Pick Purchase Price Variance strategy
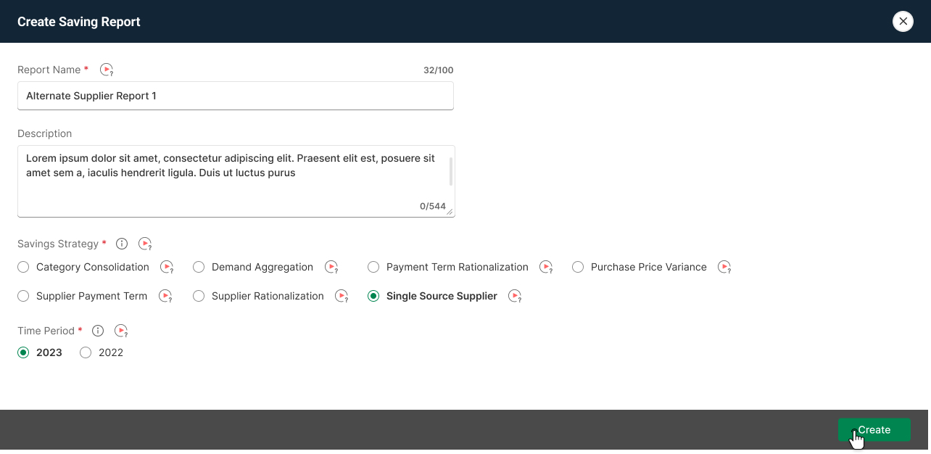The height and width of the screenshot is (454, 931). pyautogui.click(x=578, y=267)
